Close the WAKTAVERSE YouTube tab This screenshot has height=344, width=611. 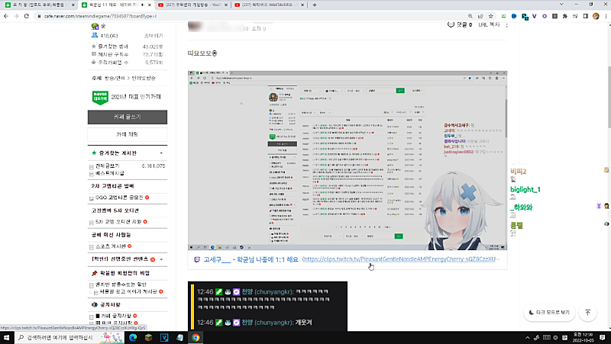click(x=302, y=5)
